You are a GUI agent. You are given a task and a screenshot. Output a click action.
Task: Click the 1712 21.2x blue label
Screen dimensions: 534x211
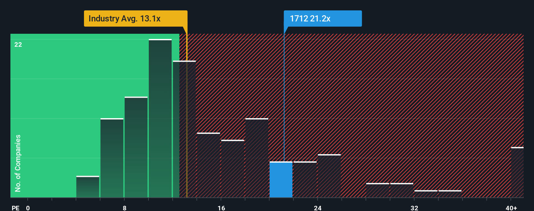[323, 19]
